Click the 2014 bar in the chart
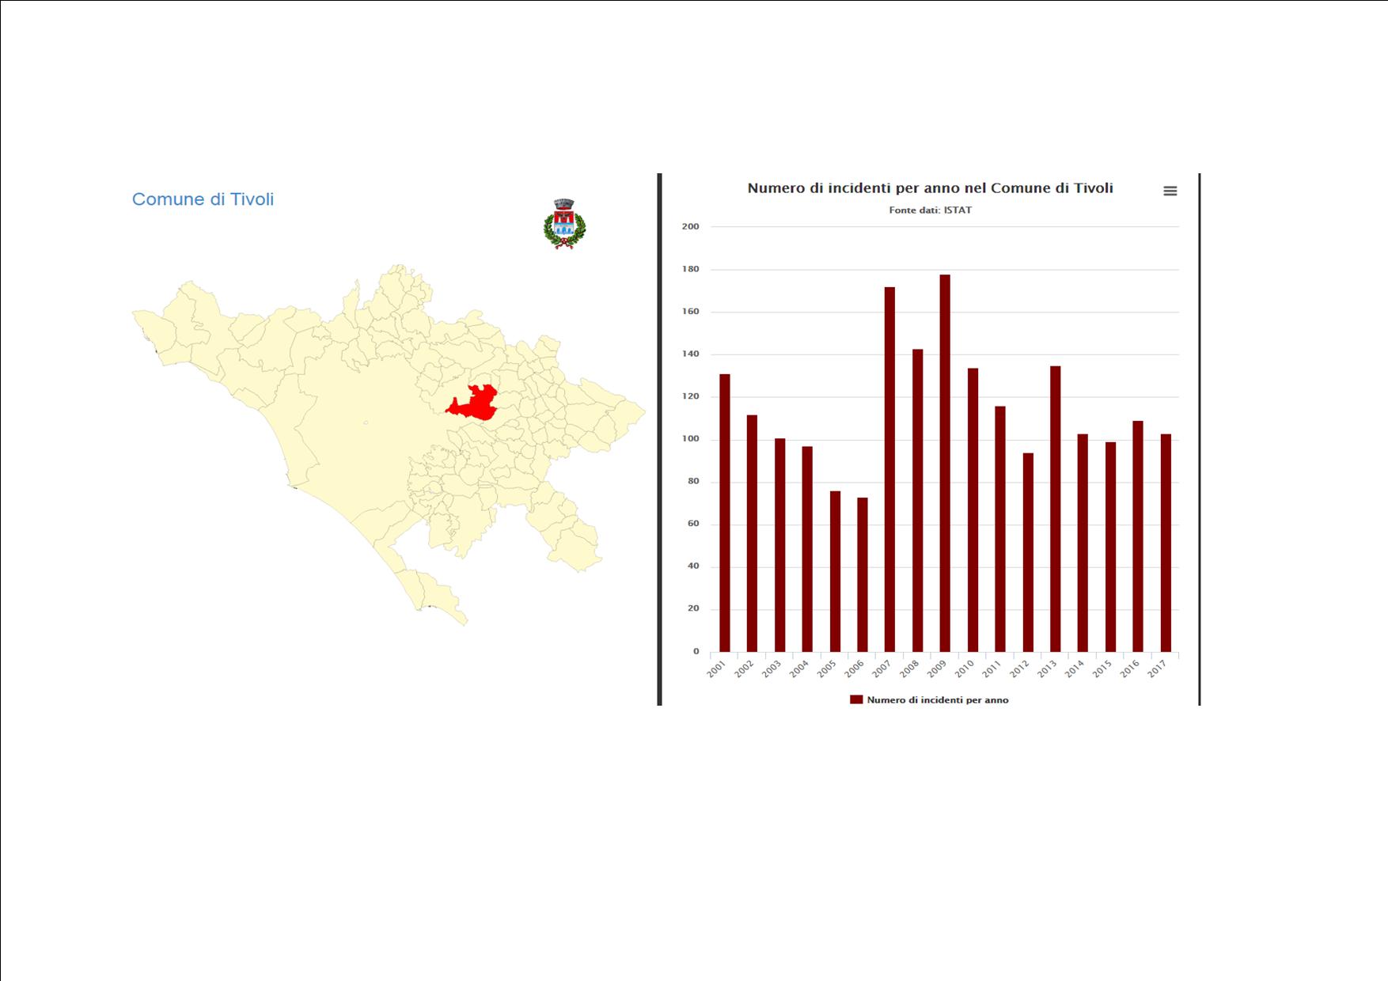The height and width of the screenshot is (981, 1388). coord(1083,543)
